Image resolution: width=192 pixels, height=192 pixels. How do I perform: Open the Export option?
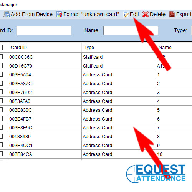coord(184,14)
